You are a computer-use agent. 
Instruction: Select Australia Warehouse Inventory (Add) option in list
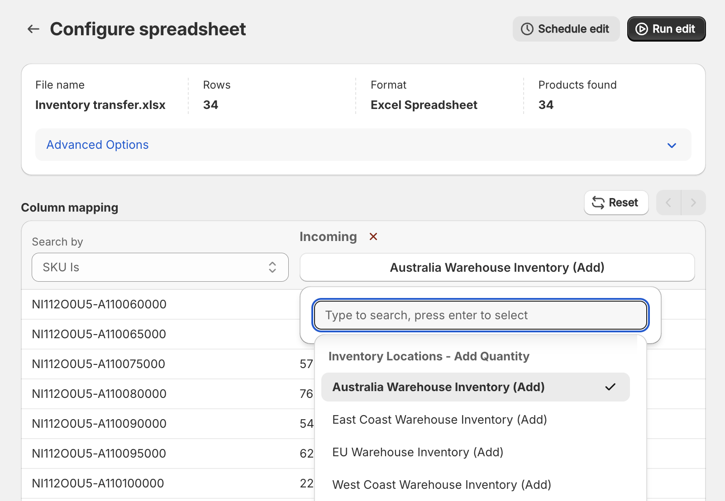pos(475,387)
